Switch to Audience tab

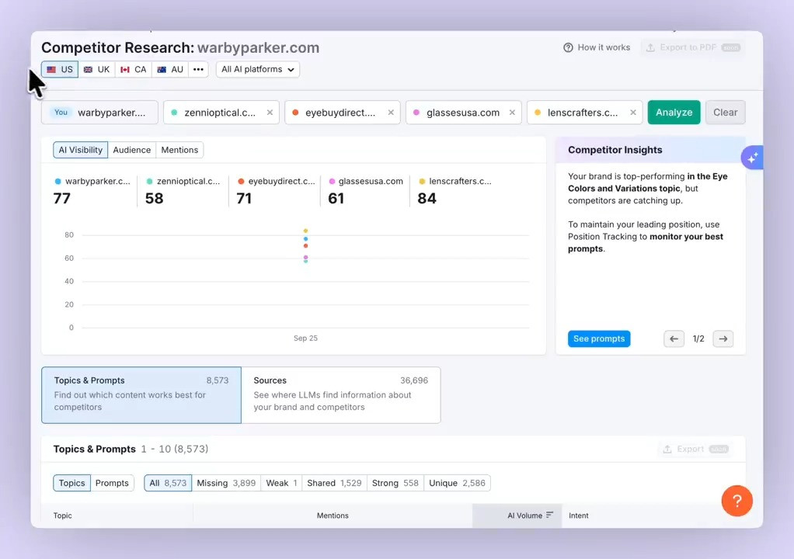[x=131, y=150]
